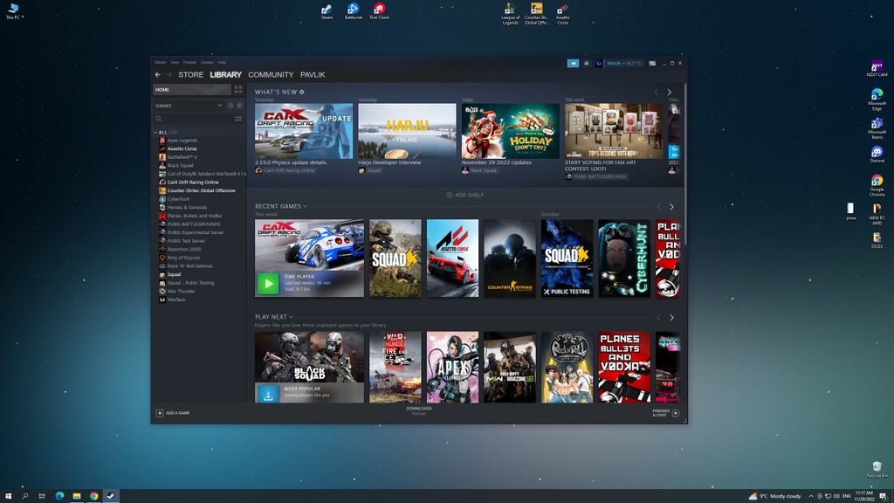Viewport: 894px width, 503px height.
Task: Select Ring of Elysium in sidebar list
Action: pyautogui.click(x=183, y=258)
